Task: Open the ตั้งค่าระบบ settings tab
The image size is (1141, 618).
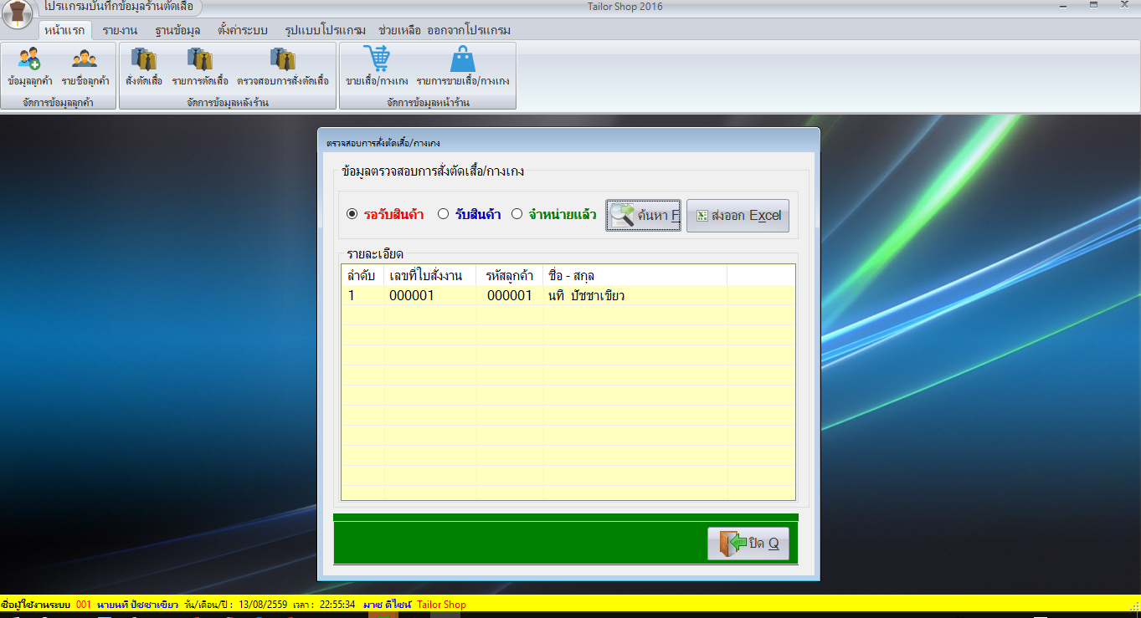Action: (242, 30)
